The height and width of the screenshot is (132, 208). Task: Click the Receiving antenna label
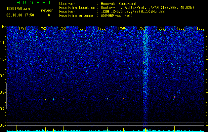(x=76, y=16)
